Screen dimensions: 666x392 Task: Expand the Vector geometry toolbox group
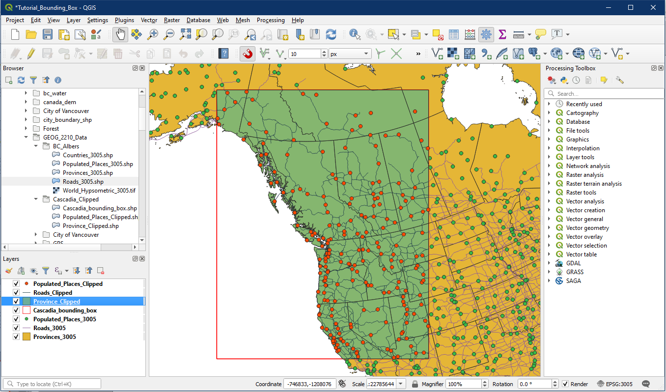point(549,228)
